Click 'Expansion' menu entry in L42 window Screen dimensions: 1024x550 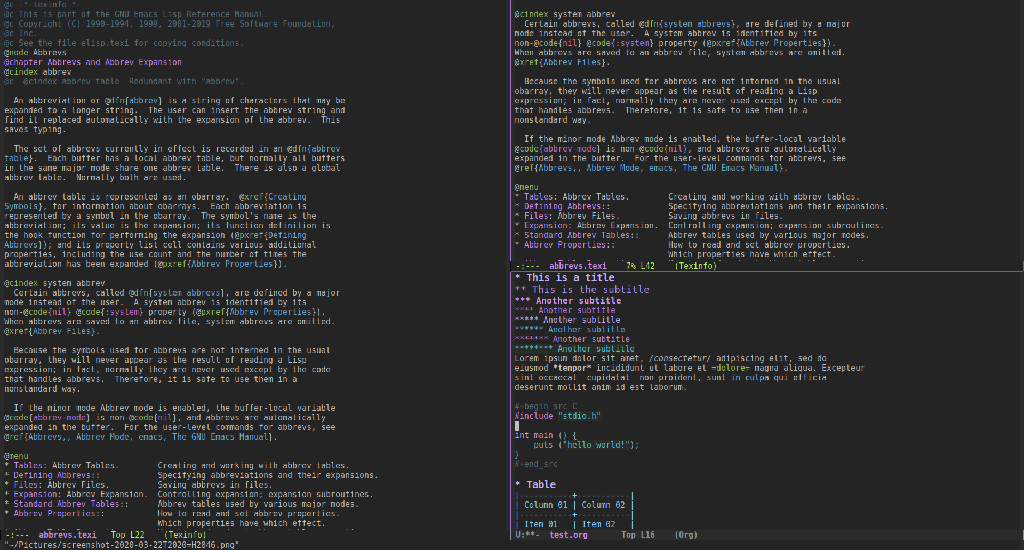(546, 225)
